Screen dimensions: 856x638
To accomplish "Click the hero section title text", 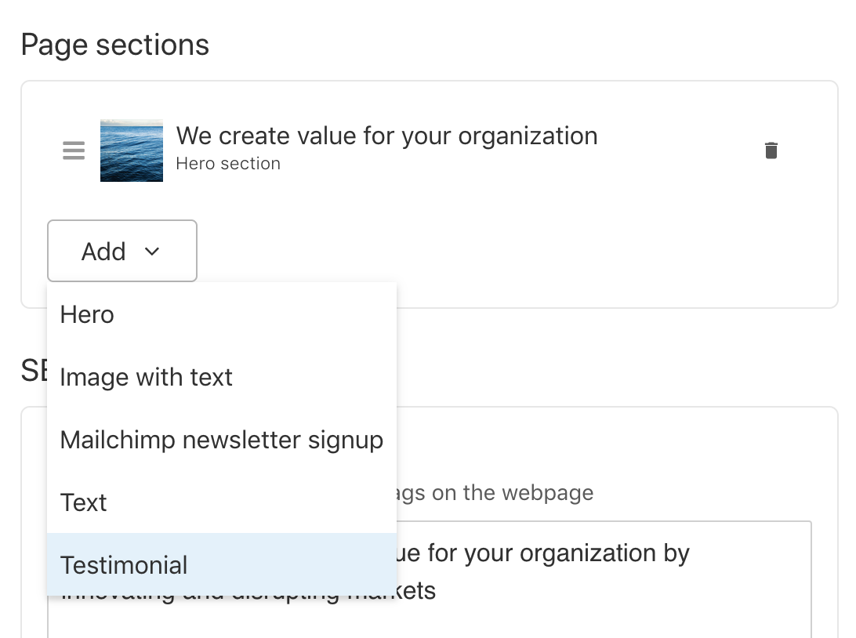I will tap(388, 135).
